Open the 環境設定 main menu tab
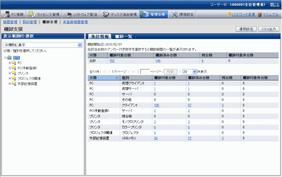The width and height of the screenshot is (282, 177). pyautogui.click(x=182, y=14)
